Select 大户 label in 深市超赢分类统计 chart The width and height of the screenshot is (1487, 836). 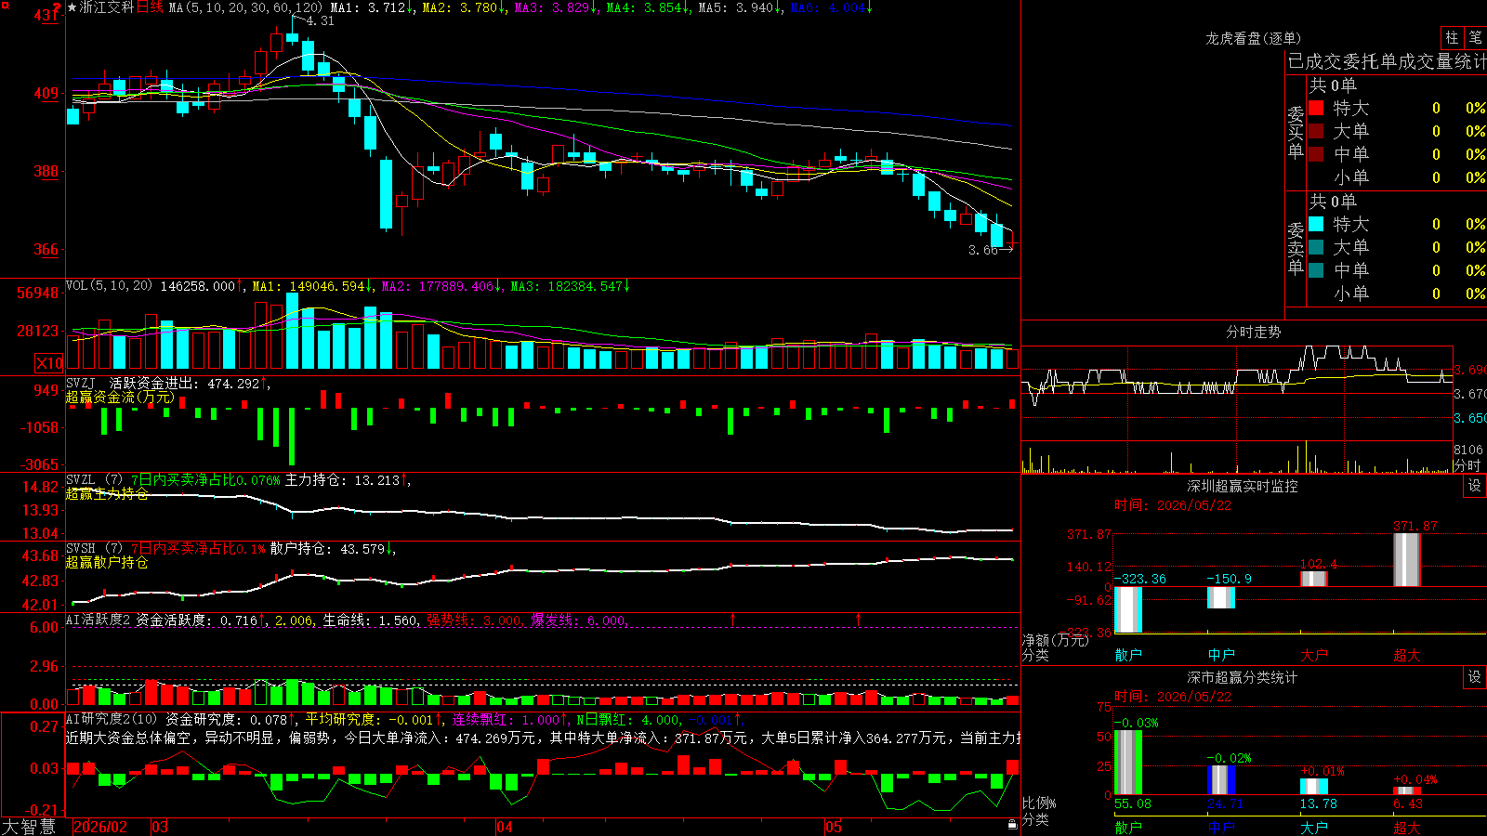1314,827
